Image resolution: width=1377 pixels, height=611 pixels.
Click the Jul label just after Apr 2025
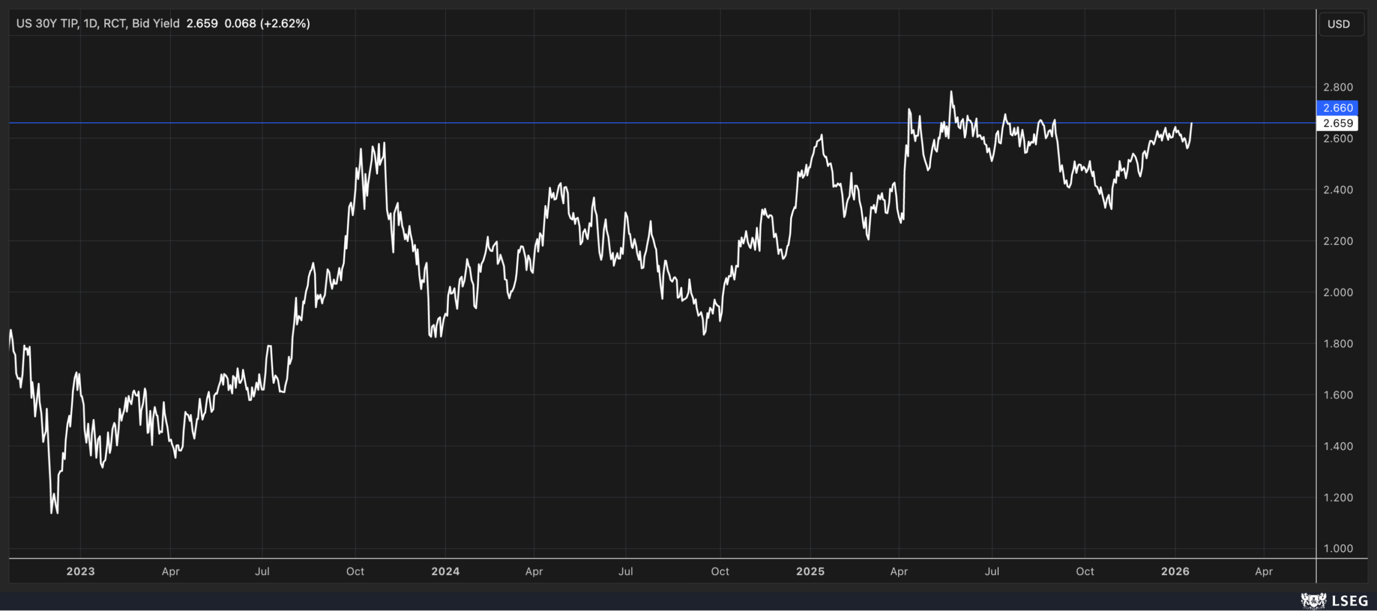click(992, 571)
